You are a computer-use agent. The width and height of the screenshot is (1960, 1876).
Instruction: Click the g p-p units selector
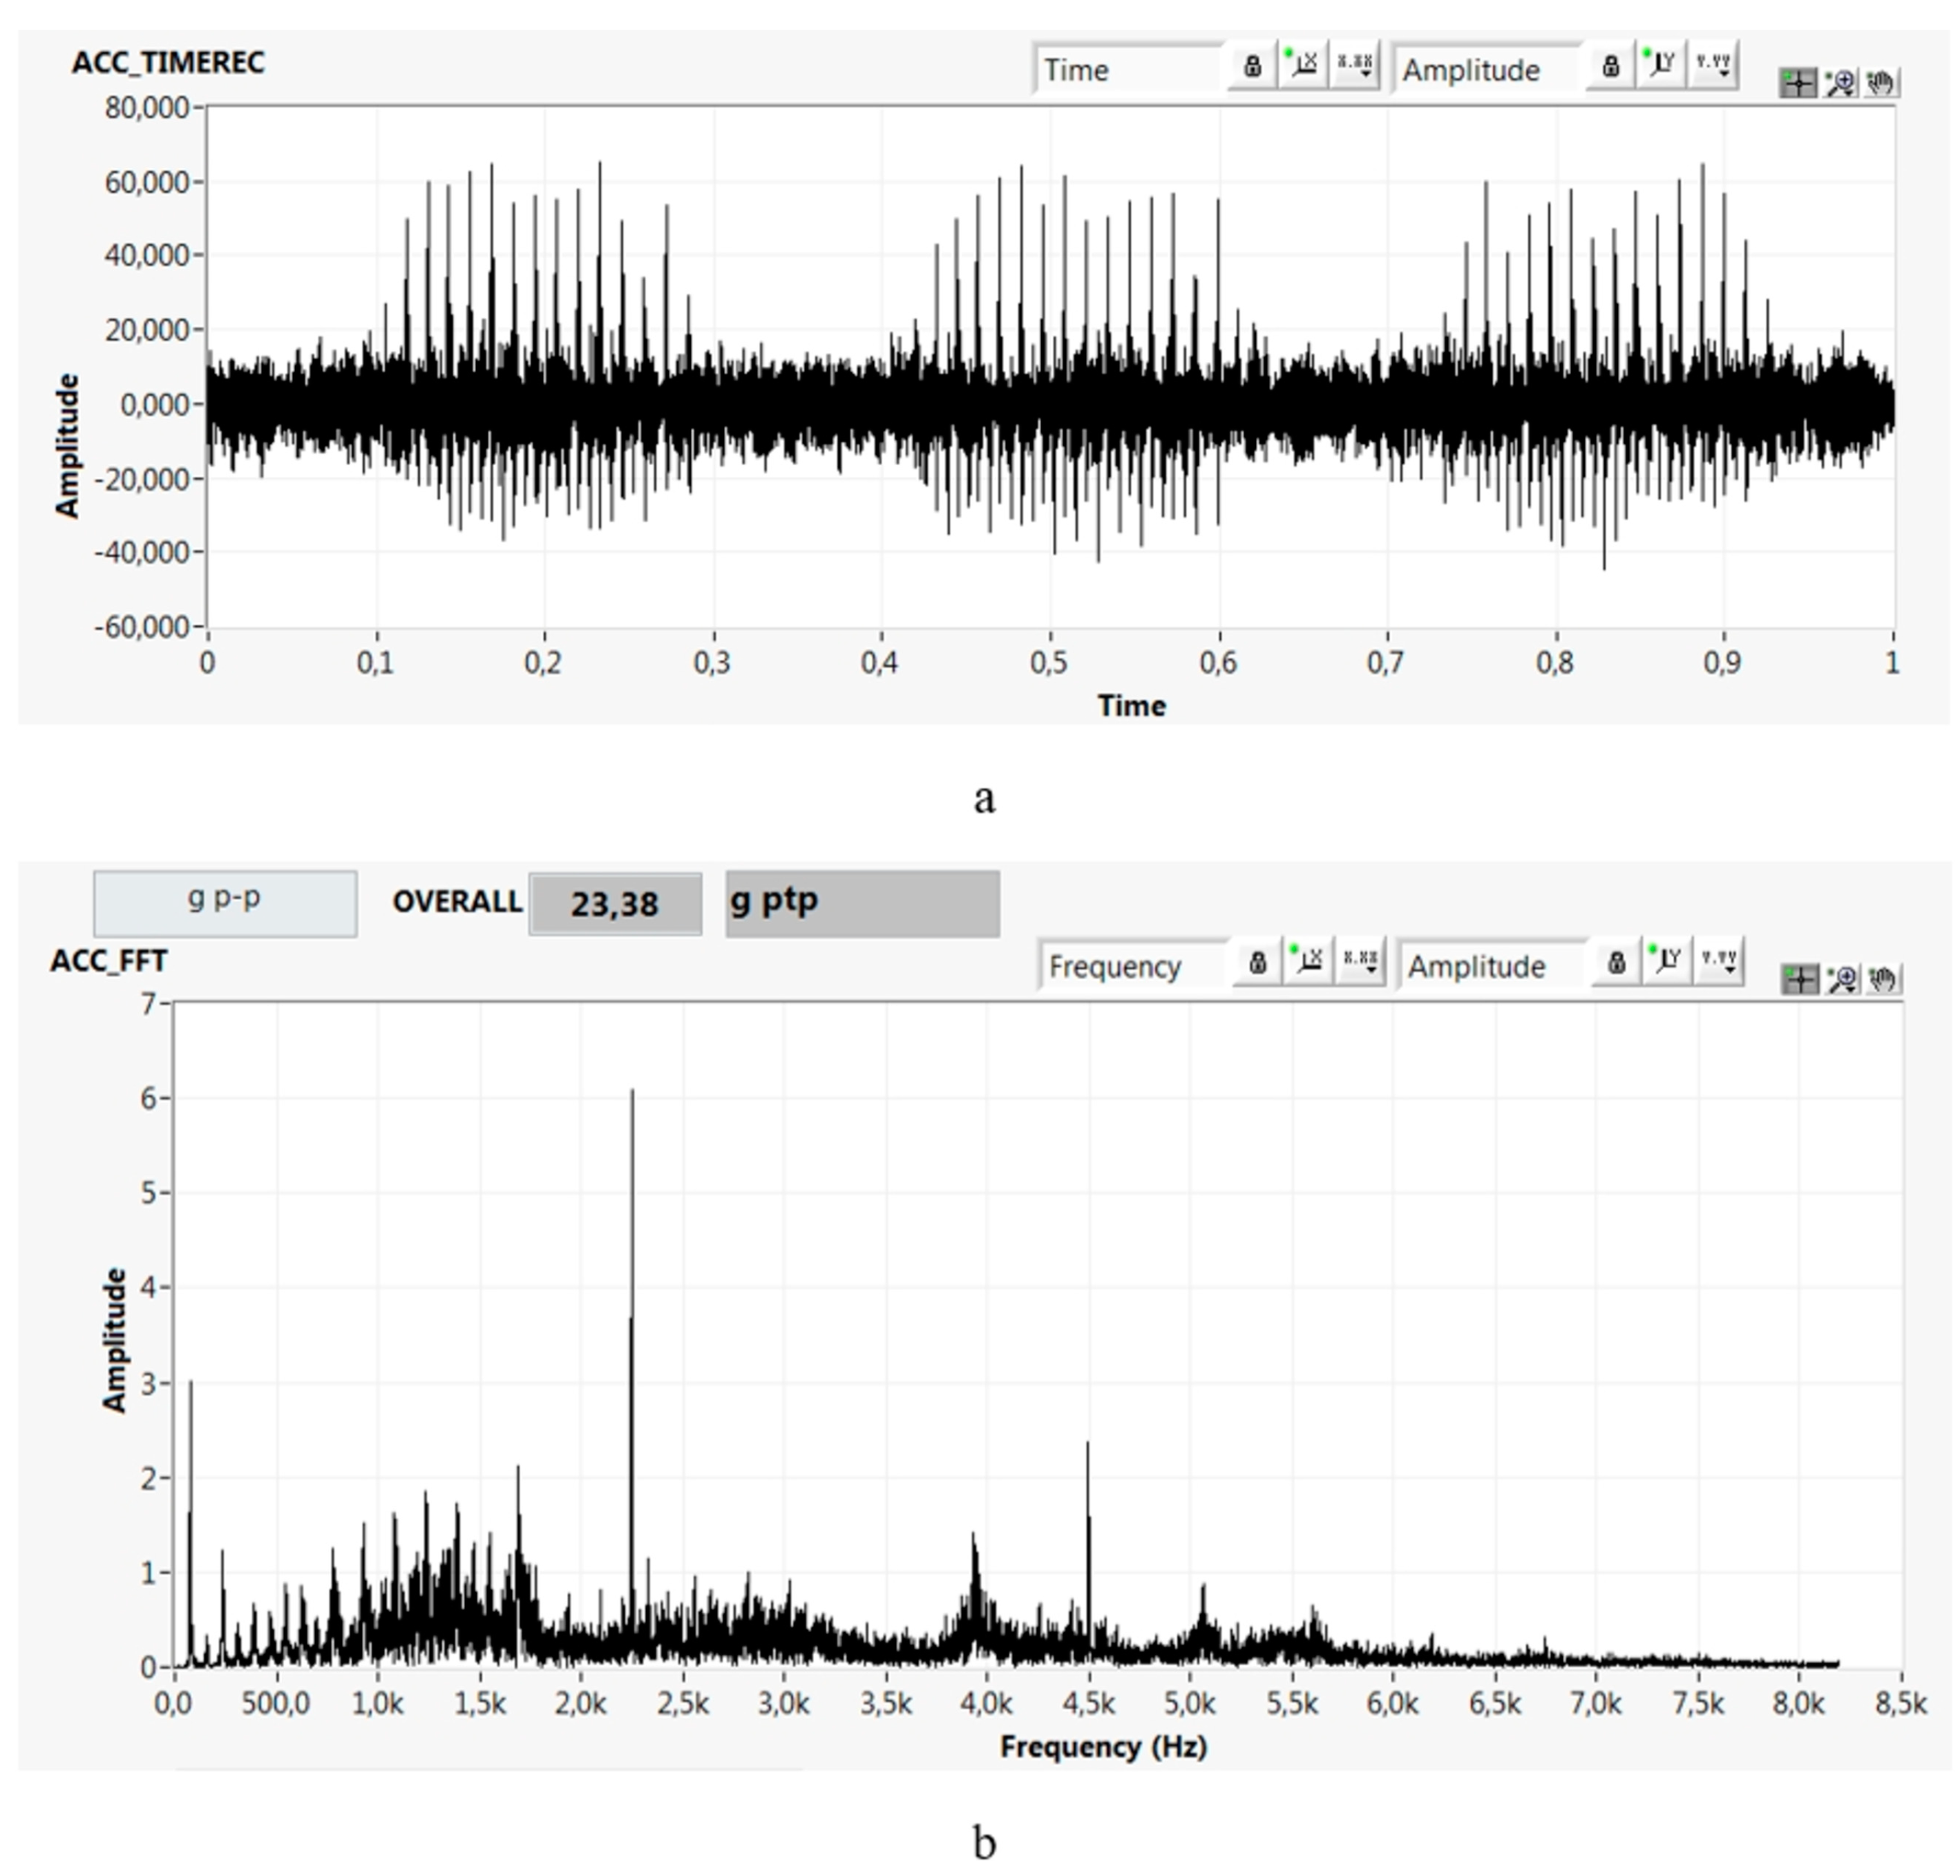[225, 903]
